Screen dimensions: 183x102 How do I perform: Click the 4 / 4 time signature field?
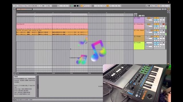pos(39,6)
